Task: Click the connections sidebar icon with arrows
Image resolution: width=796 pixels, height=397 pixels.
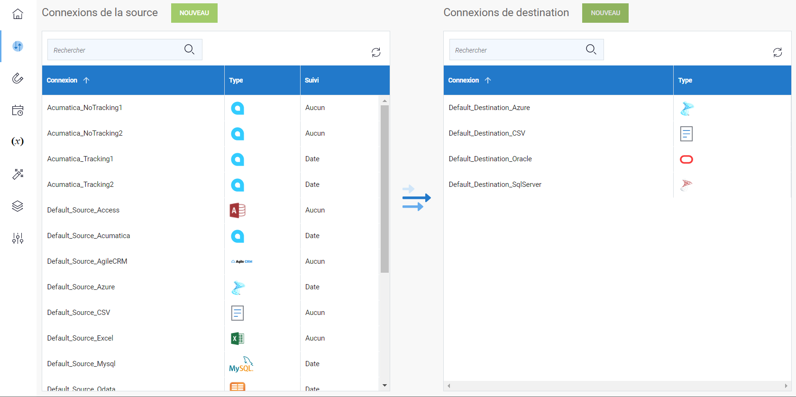Action: (18, 46)
